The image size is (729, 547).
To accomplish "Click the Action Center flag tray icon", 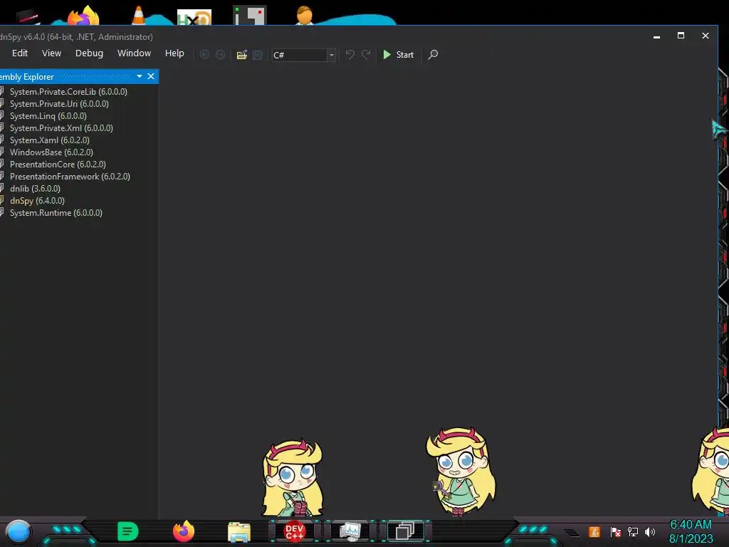I will pyautogui.click(x=616, y=531).
